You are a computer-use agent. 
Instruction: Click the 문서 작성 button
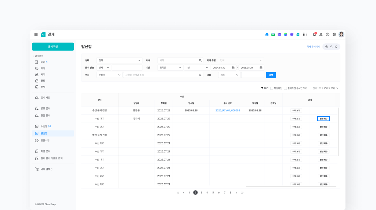click(x=53, y=47)
